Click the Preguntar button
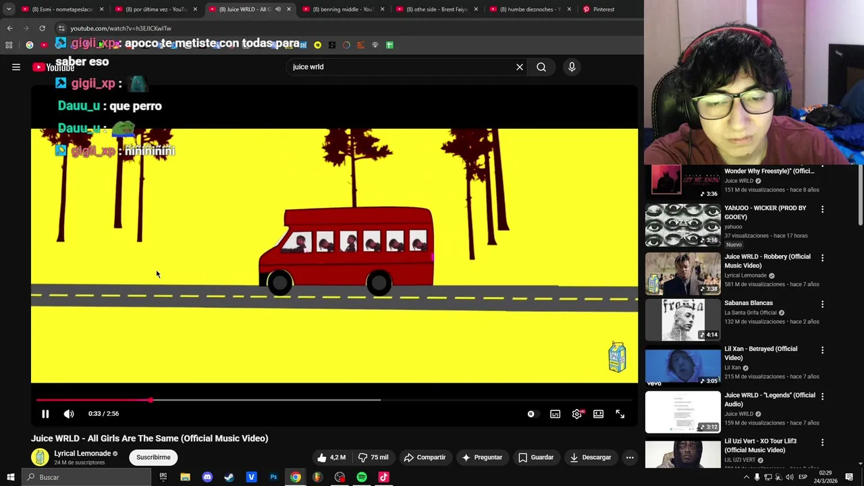Image resolution: width=864 pixels, height=486 pixels. (482, 457)
